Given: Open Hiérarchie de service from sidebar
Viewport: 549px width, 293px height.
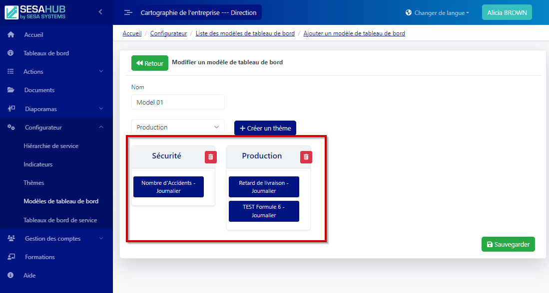Looking at the screenshot, I should 51,146.
